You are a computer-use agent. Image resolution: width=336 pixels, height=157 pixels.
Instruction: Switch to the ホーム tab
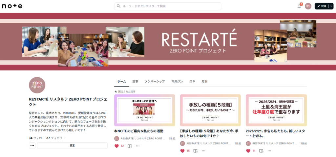tap(121, 81)
